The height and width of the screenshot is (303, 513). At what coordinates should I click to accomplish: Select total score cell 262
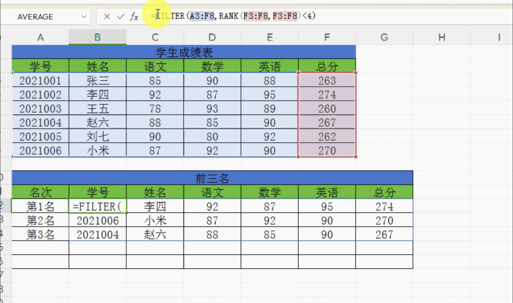pos(327,136)
